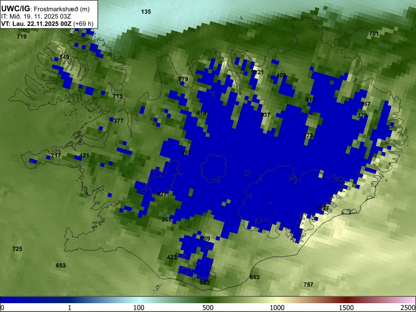The width and height of the screenshot is (416, 312).
Task: Click the map value 809
Action: point(205,239)
